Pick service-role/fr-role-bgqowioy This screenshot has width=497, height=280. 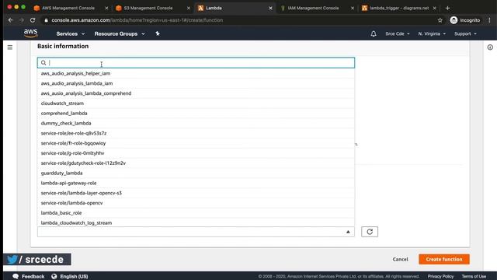(196, 143)
